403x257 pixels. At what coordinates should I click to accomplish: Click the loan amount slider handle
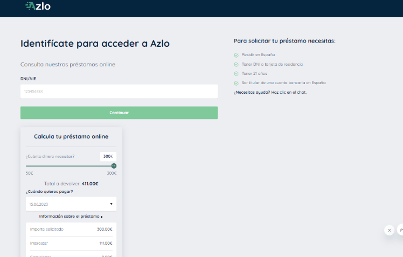(x=114, y=166)
